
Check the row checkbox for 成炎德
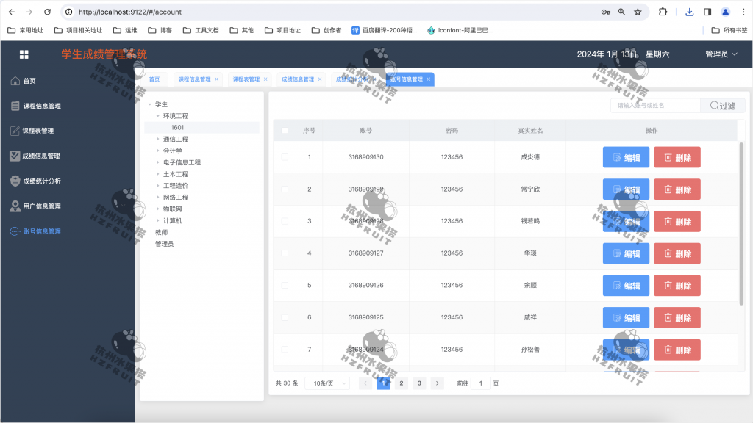click(x=283, y=156)
